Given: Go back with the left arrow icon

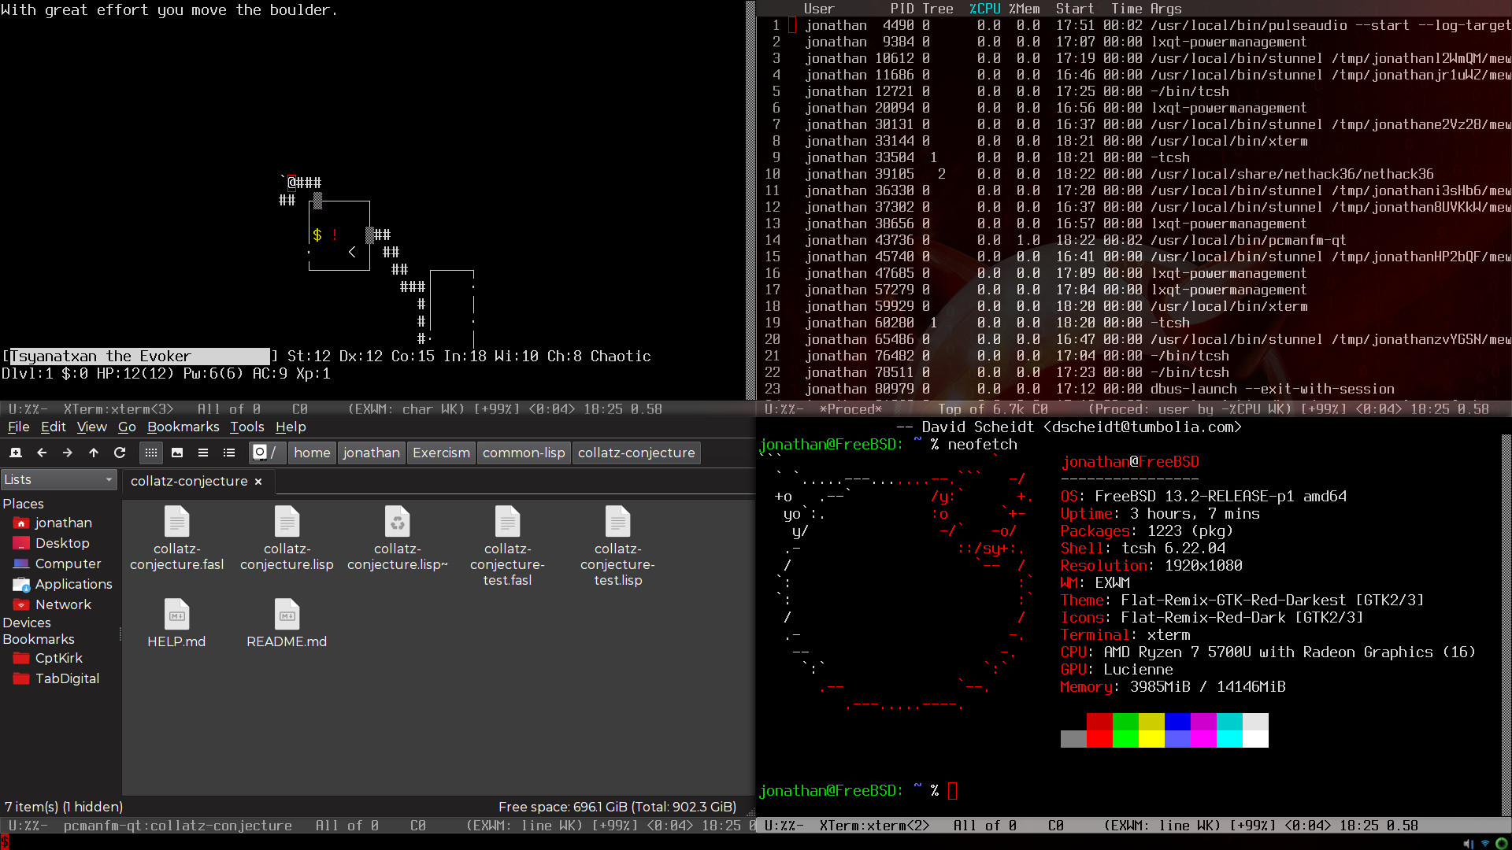Looking at the screenshot, I should [42, 453].
